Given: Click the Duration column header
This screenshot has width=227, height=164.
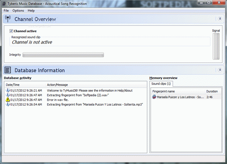Looking at the screenshot, I should click(x=213, y=91).
